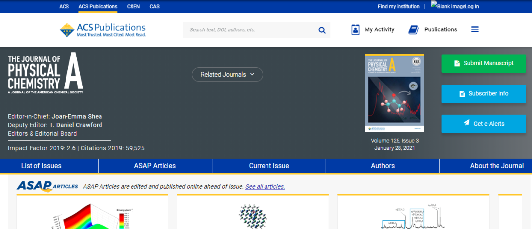Open second ASAP article molecular cluster thumbnail
This screenshot has height=229, width=532.
click(253, 216)
